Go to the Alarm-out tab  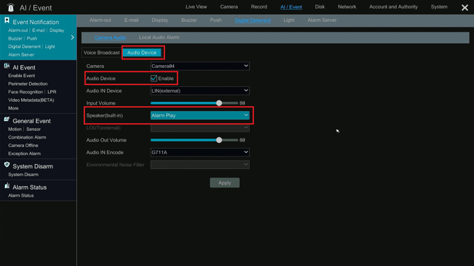pos(100,21)
